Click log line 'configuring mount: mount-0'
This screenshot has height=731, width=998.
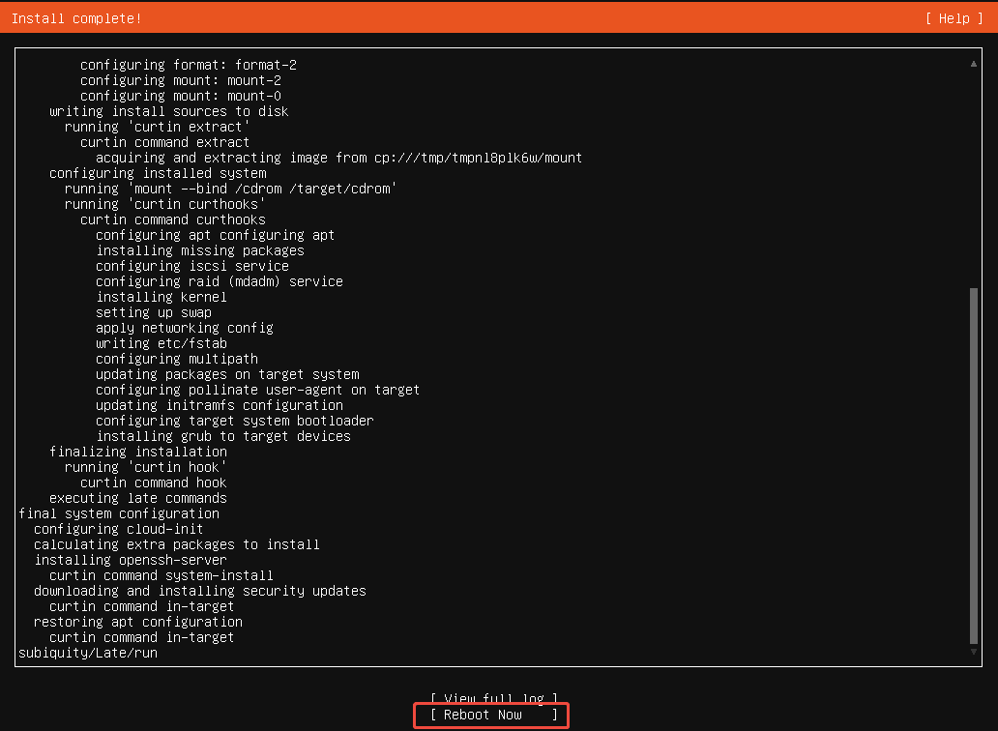(181, 96)
